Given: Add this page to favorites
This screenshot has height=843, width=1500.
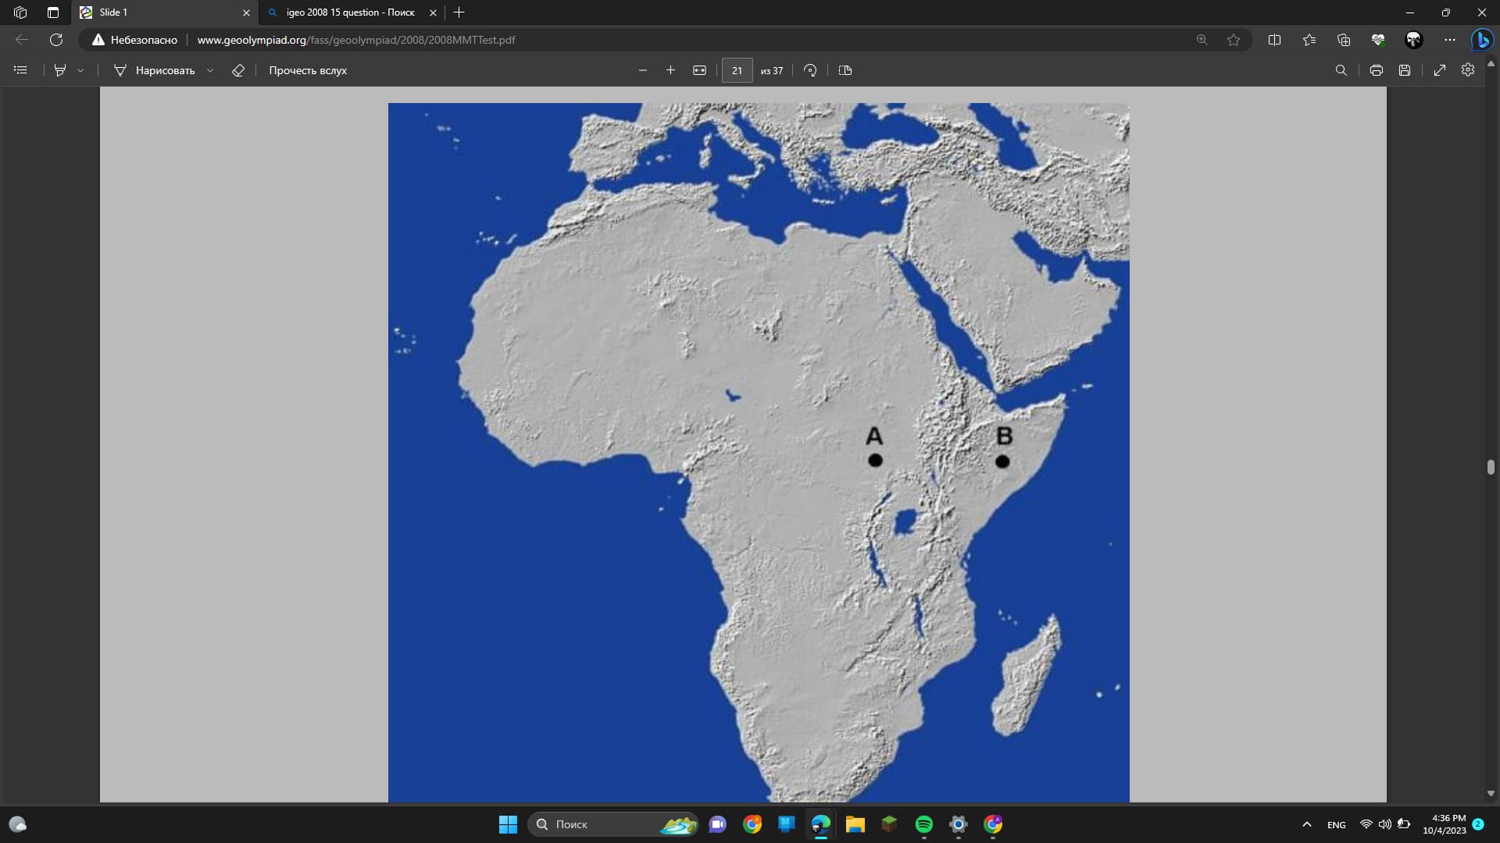Looking at the screenshot, I should point(1234,40).
